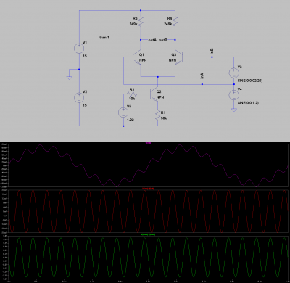The image size is (290, 283).
Task: Click the ground symbol between V1 and V2
Action: pos(70,78)
